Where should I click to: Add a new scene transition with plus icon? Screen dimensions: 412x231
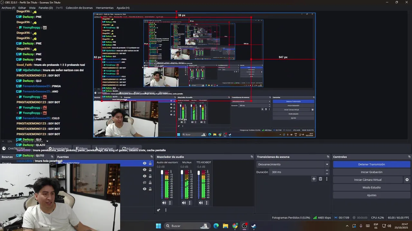314,179
